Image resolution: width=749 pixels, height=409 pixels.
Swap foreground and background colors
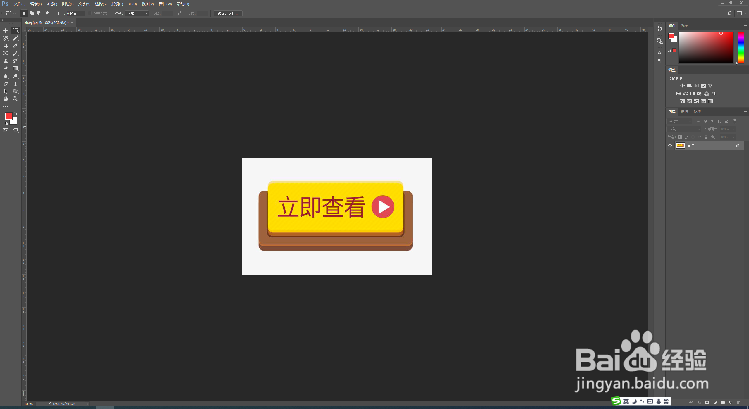coord(16,113)
